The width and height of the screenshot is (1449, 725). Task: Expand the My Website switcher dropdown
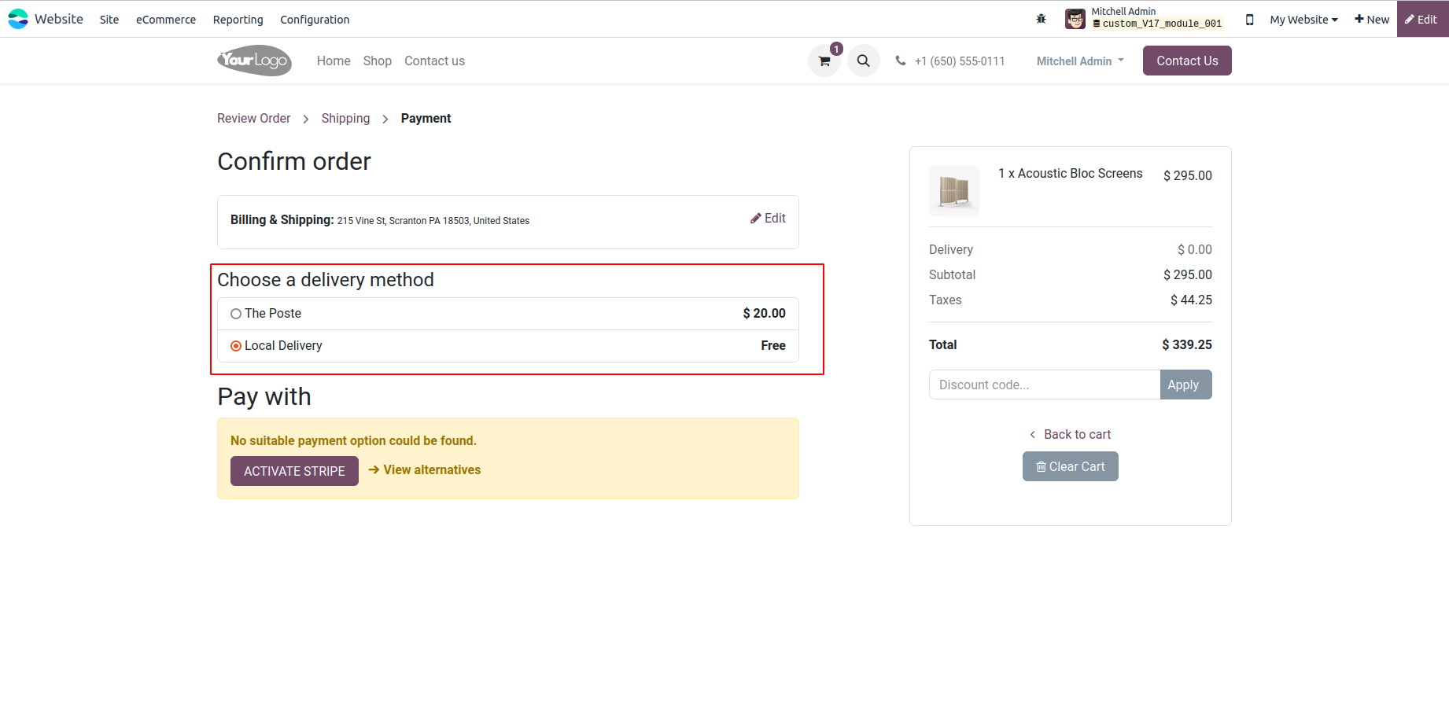pyautogui.click(x=1303, y=20)
